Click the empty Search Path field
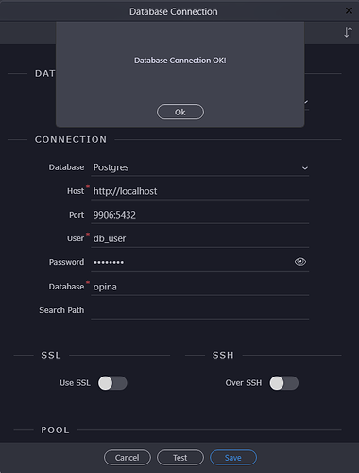The width and height of the screenshot is (359, 473). (x=200, y=310)
